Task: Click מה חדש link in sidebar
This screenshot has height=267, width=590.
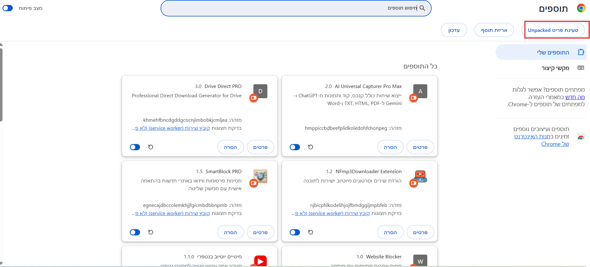Action: click(x=575, y=97)
